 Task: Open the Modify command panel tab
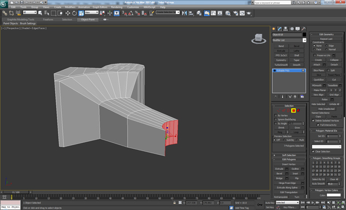click(280, 29)
